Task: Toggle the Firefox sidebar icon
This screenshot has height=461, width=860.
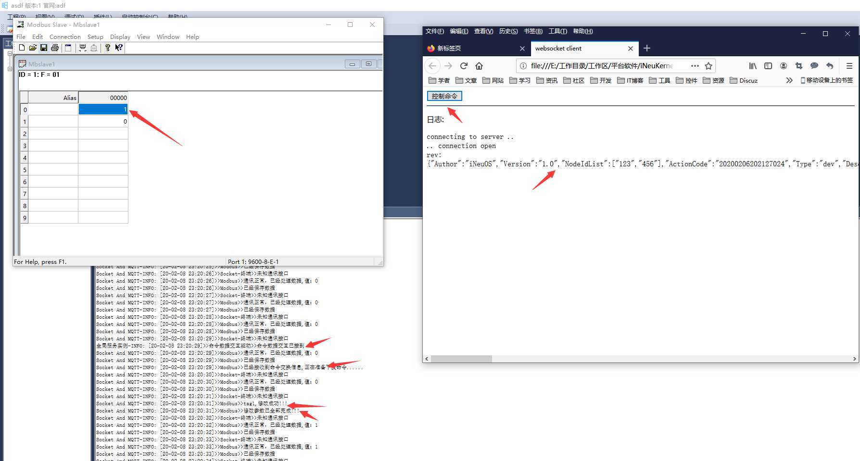Action: (x=768, y=66)
